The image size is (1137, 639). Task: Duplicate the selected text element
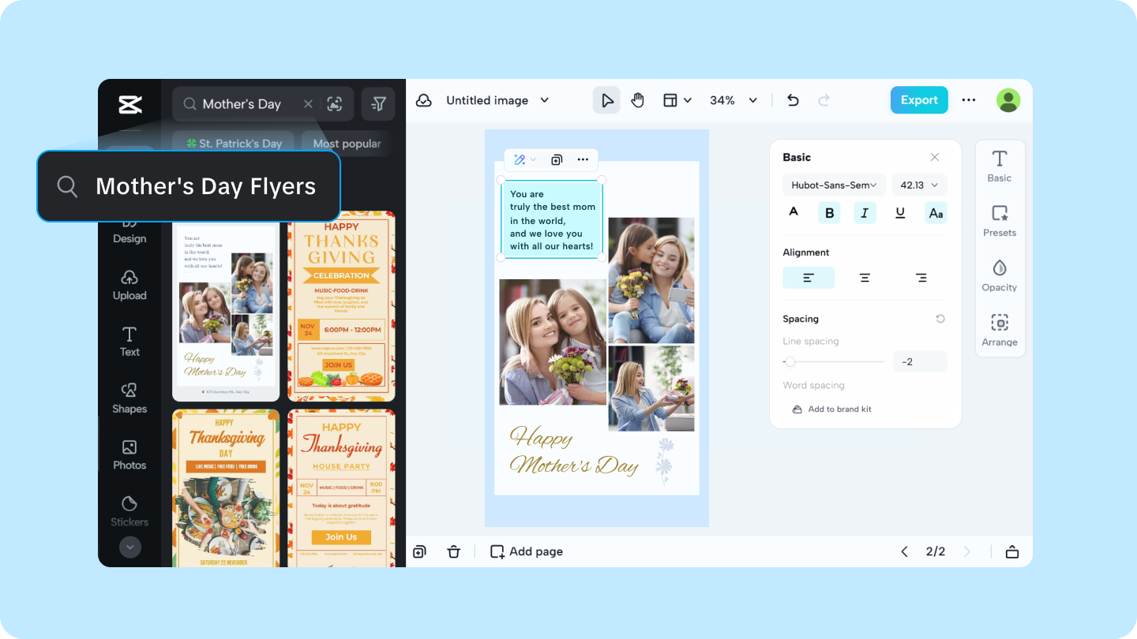point(557,159)
